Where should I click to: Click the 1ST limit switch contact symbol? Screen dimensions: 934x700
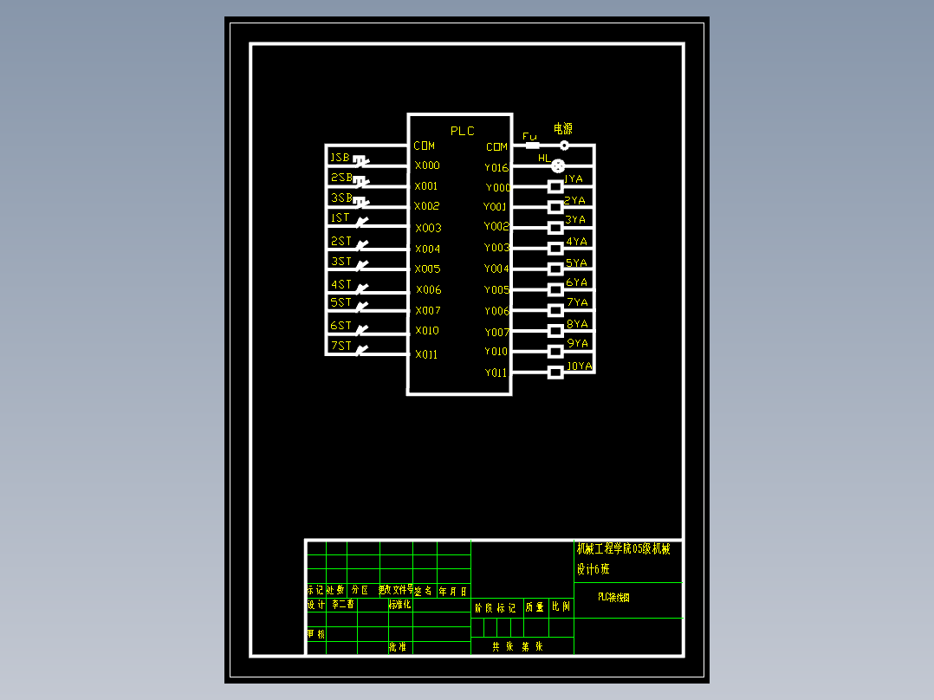[x=362, y=222]
